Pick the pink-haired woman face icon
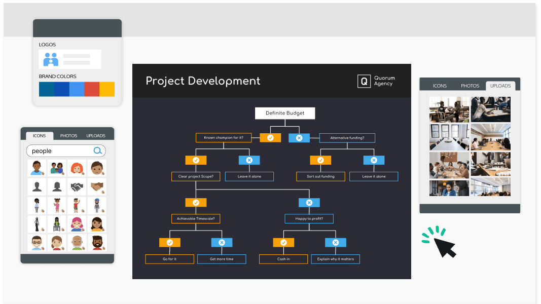This screenshot has width=541, height=304. tap(77, 223)
